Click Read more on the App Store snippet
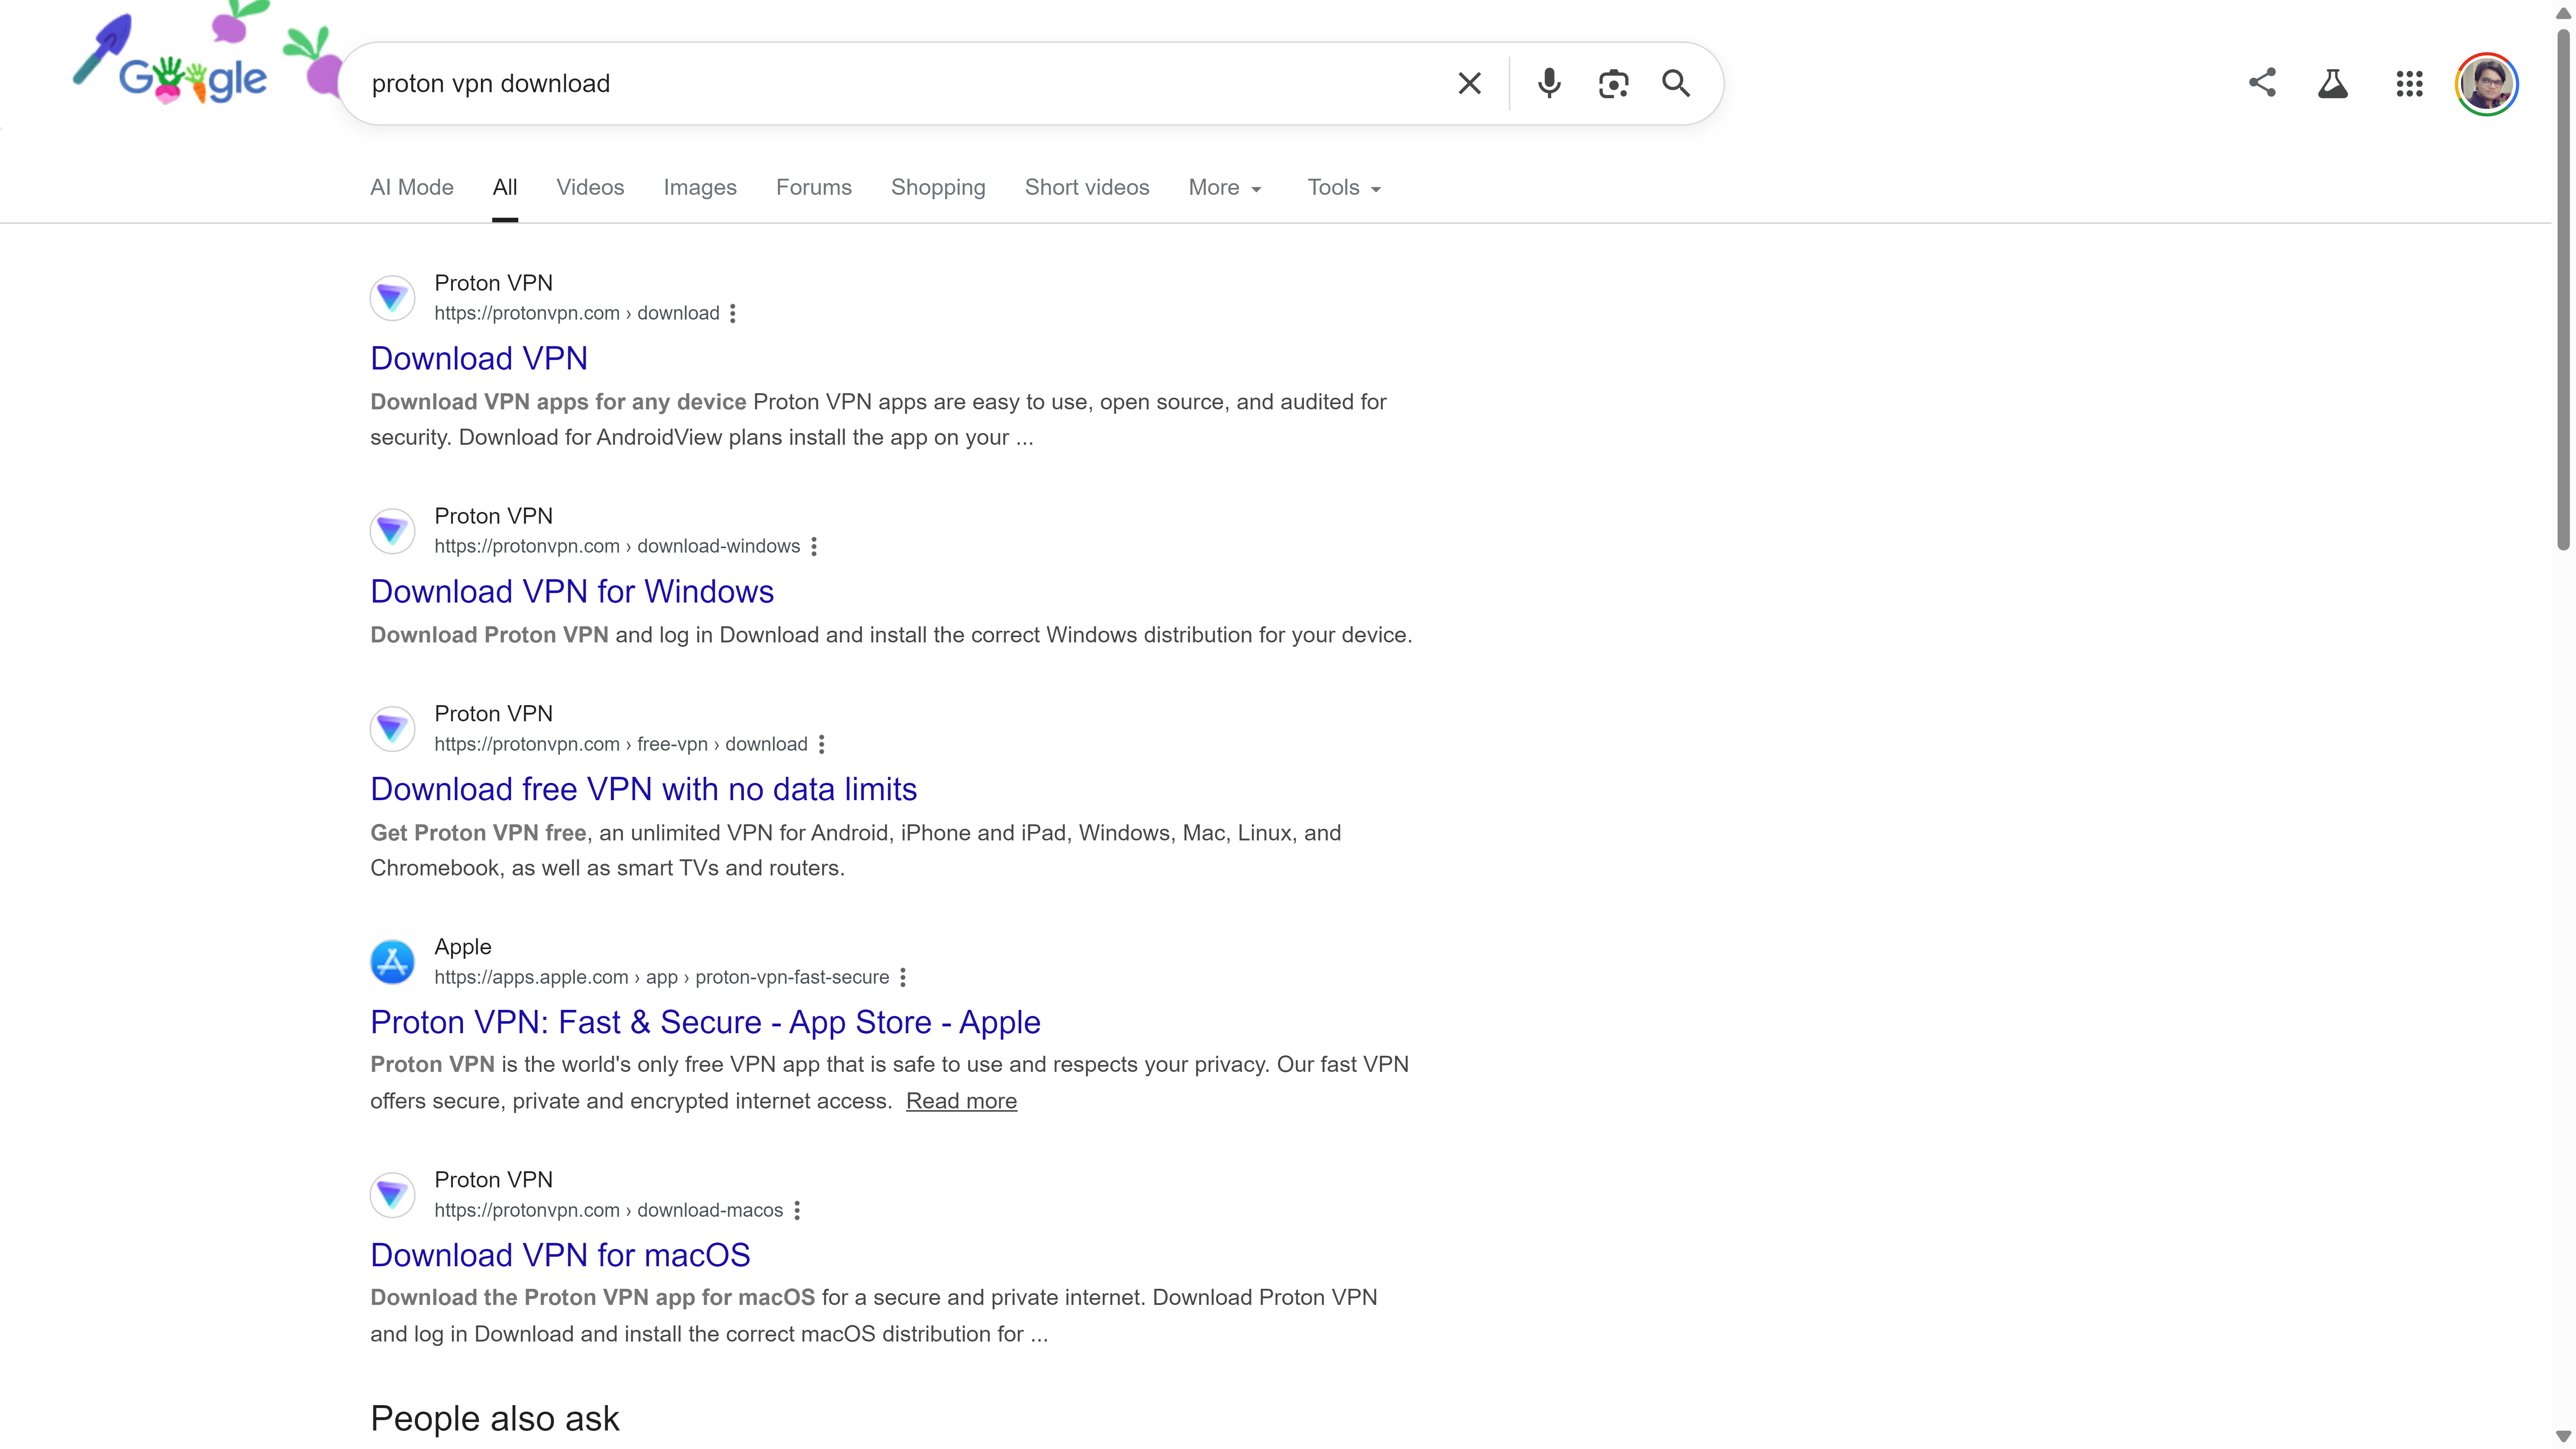This screenshot has height=1449, width=2576. [x=961, y=1101]
